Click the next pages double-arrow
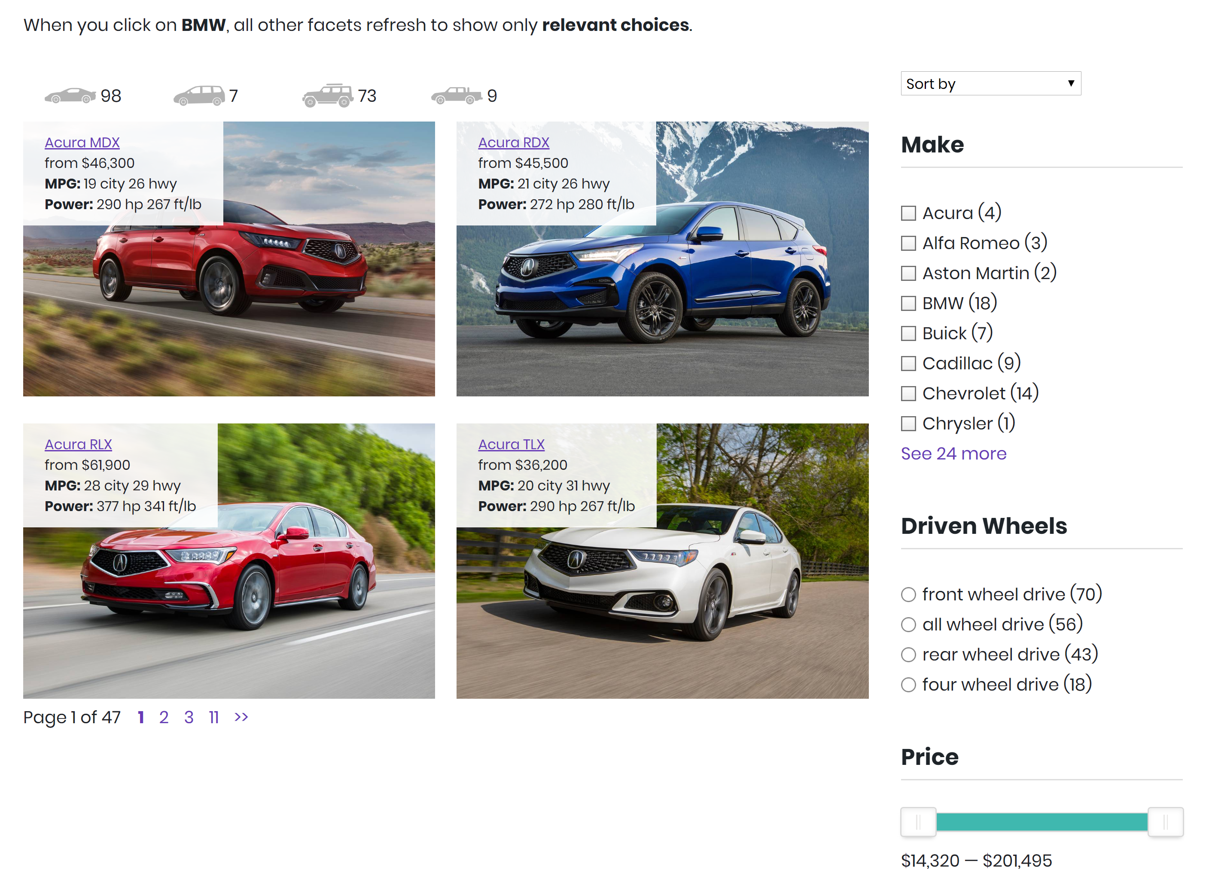 tap(241, 717)
